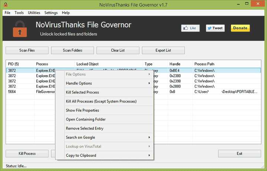The width and height of the screenshot is (267, 171).
Task: Click the Search on Google submenu arrow
Action: click(x=149, y=137)
